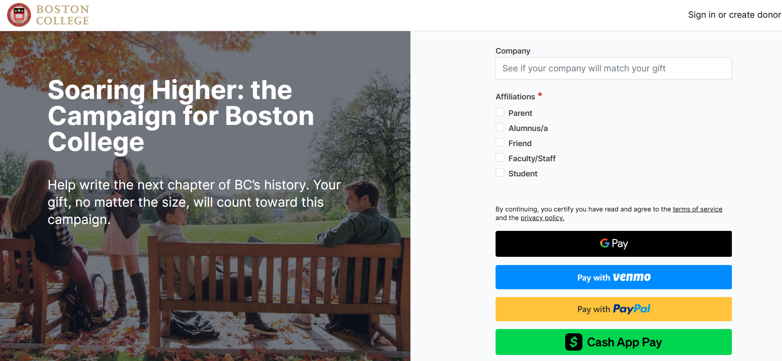Image resolution: width=782 pixels, height=361 pixels.
Task: Tick the Friend affiliation checkbox
Action: pos(500,143)
